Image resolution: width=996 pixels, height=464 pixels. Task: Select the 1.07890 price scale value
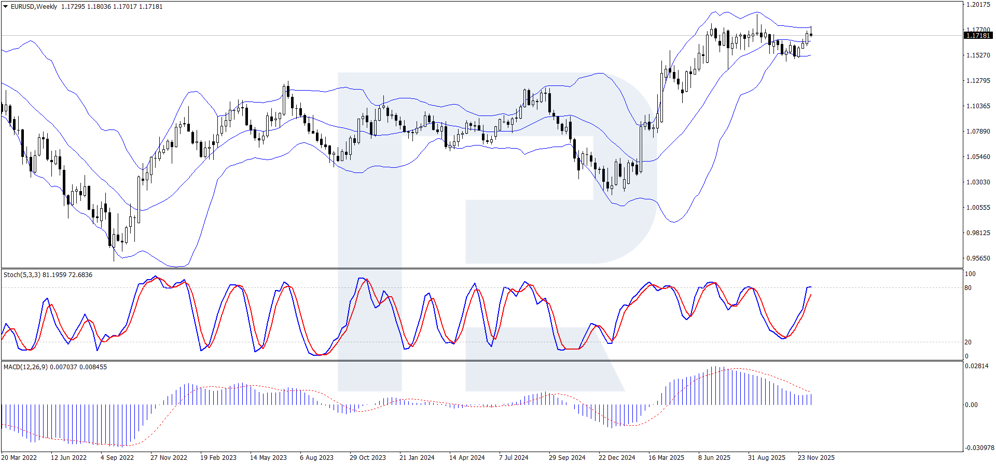tap(978, 132)
